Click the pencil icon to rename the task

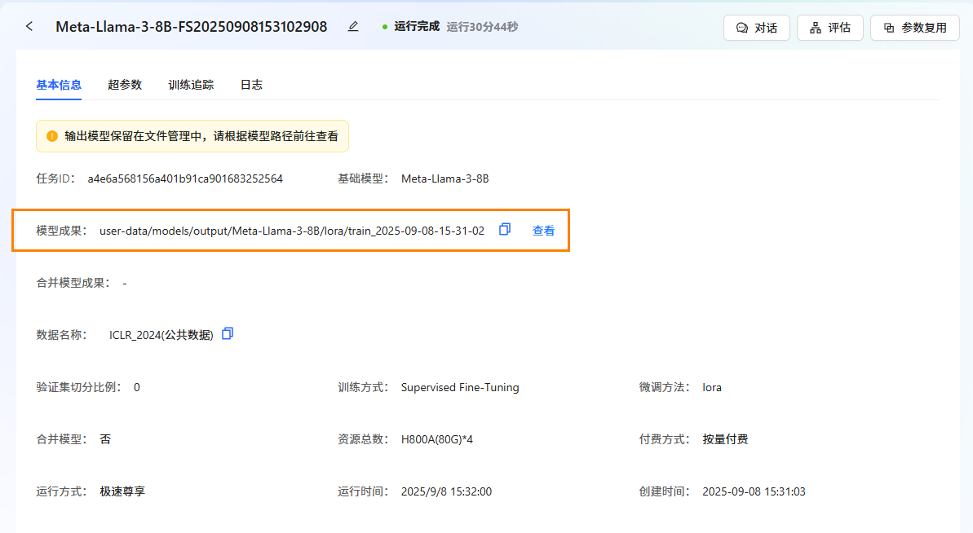(x=353, y=27)
